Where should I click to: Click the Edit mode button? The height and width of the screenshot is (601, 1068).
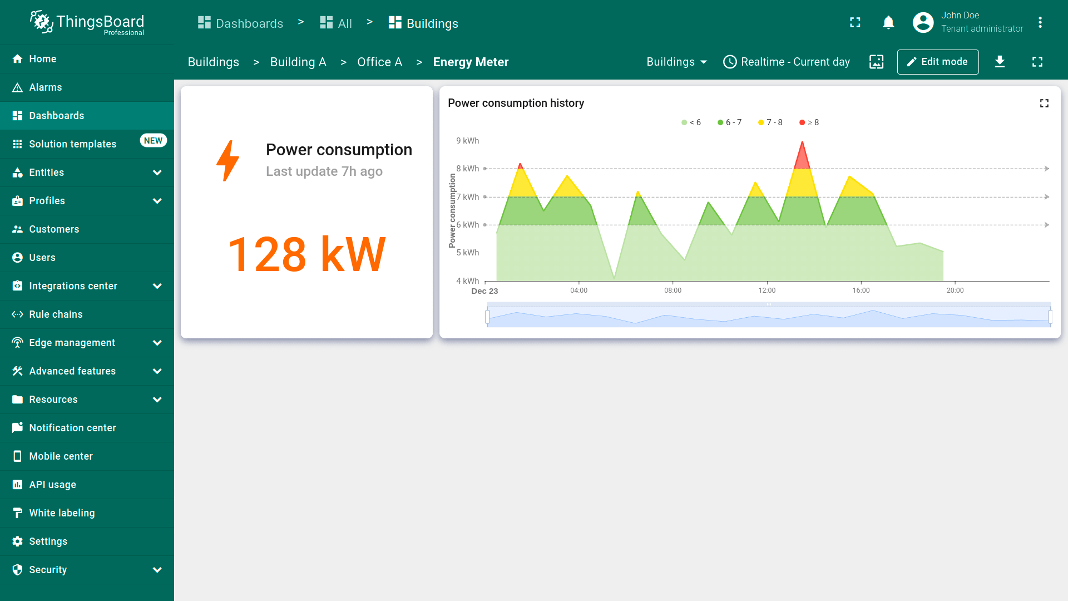click(x=937, y=62)
